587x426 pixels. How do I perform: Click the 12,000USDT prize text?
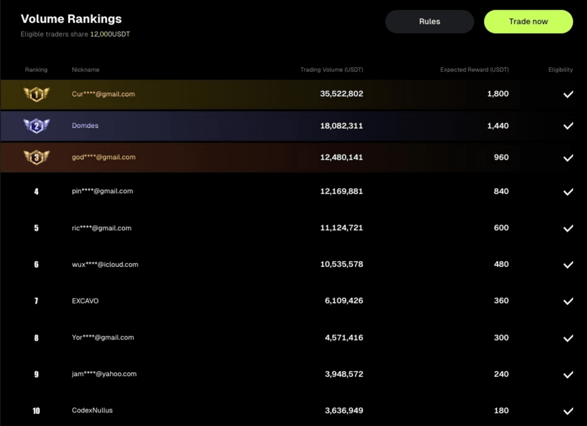point(110,34)
